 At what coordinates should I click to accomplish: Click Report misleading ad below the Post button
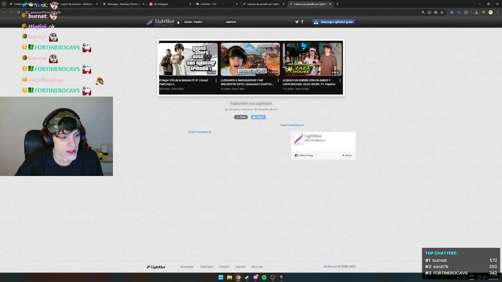click(200, 132)
